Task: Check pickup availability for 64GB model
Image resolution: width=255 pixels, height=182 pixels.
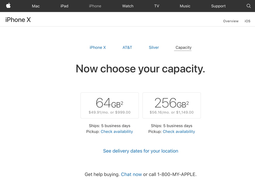Action: [x=117, y=132]
